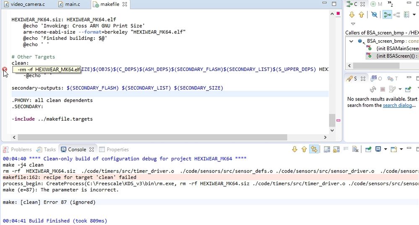Show previous match in Call Hierarchy

(361, 15)
